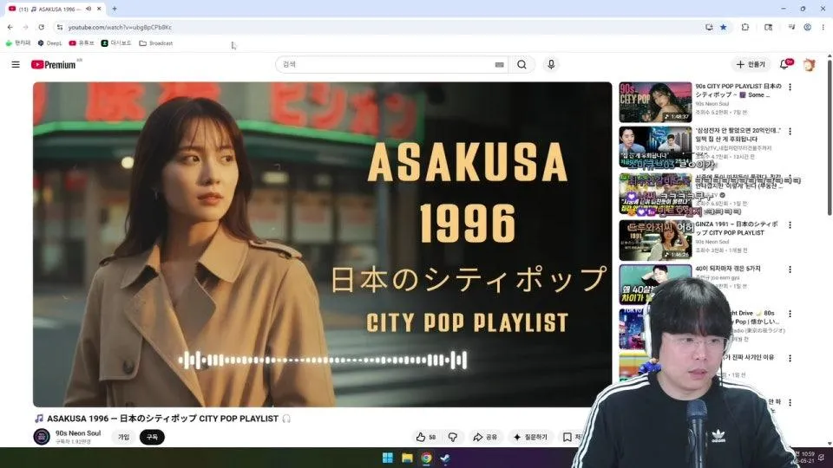Viewport: 833px width, 468px height.
Task: Open the first green bookmark in bookmarks bar
Action: [18, 43]
